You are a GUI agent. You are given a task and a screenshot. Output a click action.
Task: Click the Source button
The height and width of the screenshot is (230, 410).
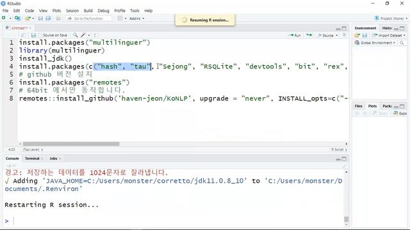point(325,35)
